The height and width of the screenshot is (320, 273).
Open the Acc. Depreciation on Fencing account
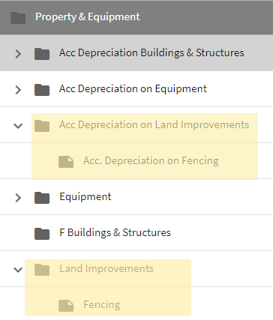(x=151, y=161)
